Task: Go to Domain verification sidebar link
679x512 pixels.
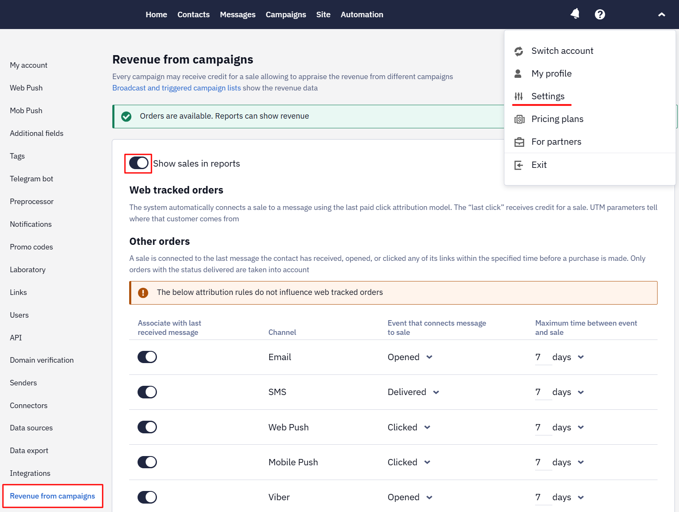Action: click(42, 360)
